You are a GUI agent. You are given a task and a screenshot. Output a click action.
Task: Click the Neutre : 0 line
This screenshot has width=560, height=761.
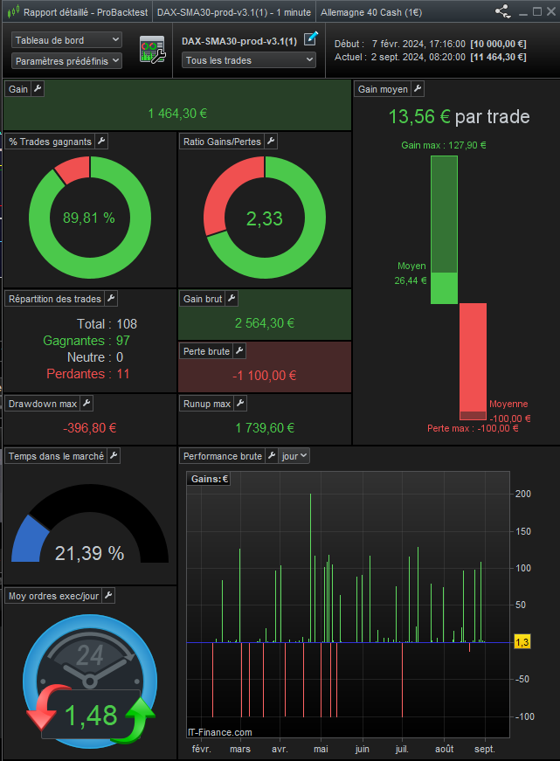point(95,357)
